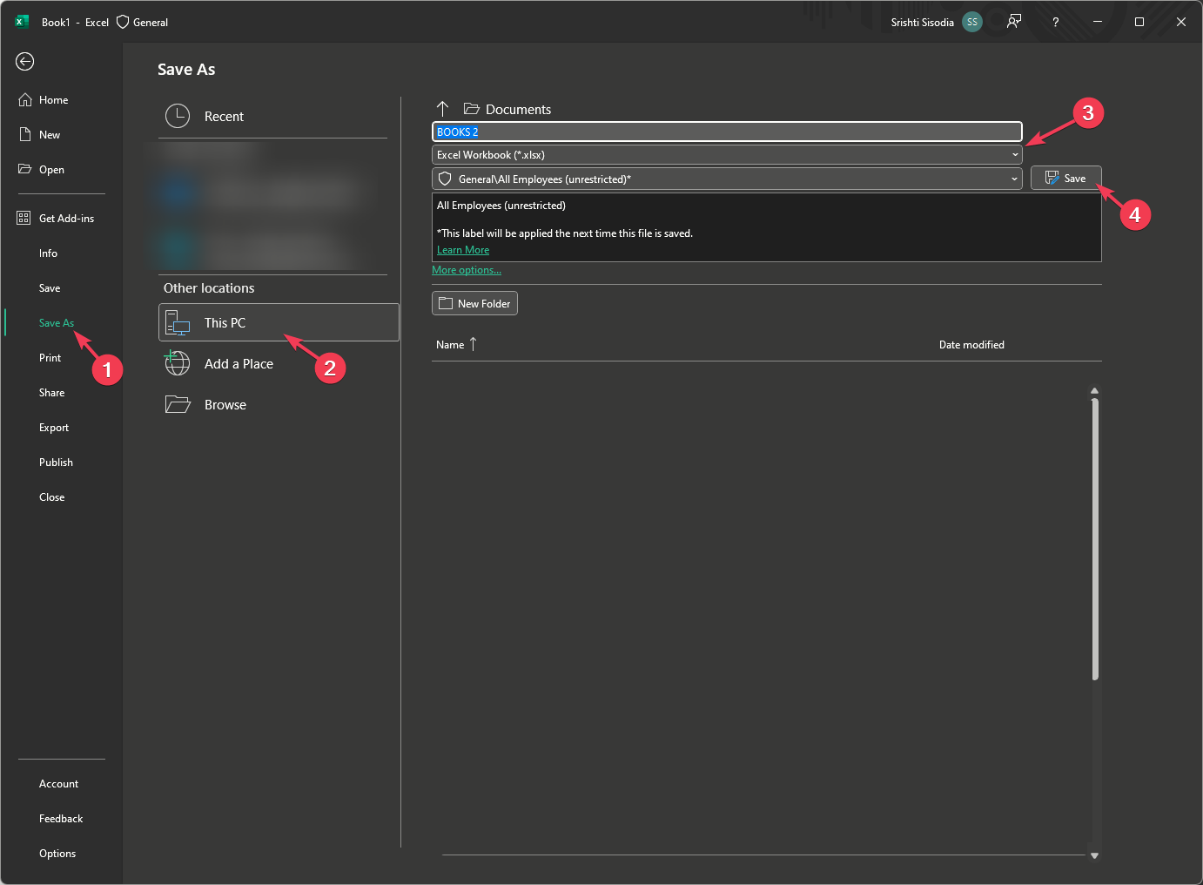1203x885 pixels.
Task: Open Excel Options
Action: [57, 854]
